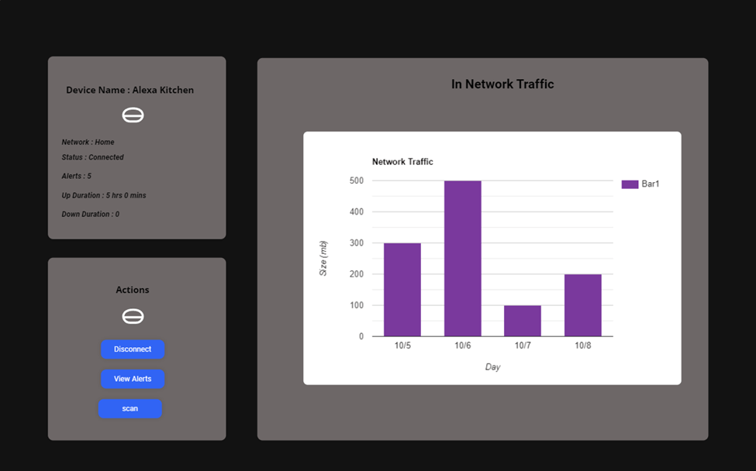Click the purple Bar1 legend swatch
Viewport: 756px width, 471px height.
630,184
